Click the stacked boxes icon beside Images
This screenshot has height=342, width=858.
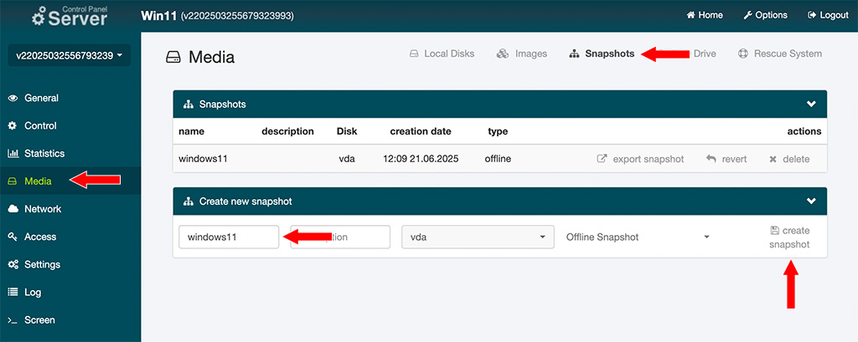[503, 54]
